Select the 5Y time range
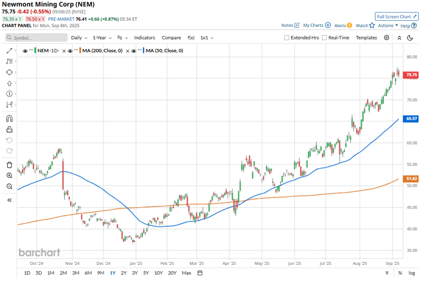Image resolution: width=422 pixels, height=281 pixels. [146, 273]
